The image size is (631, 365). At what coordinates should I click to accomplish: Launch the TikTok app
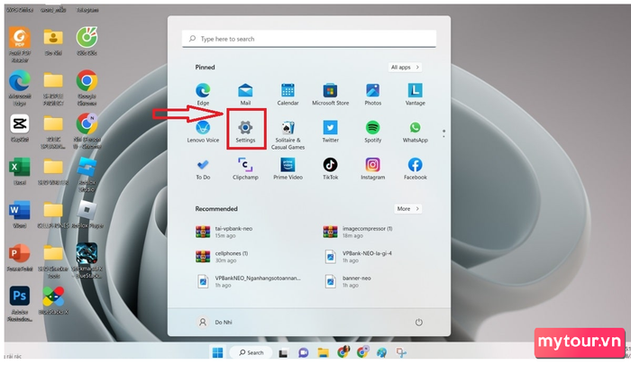tap(331, 169)
